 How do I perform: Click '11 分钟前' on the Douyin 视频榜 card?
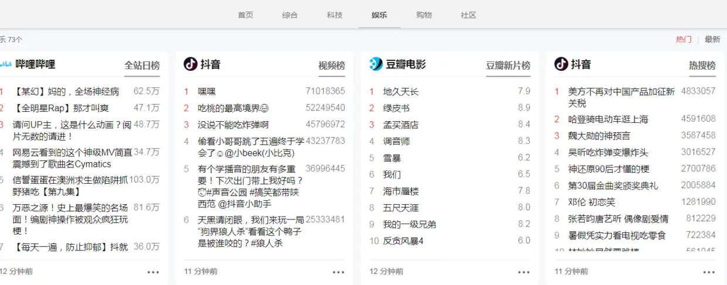(x=201, y=272)
